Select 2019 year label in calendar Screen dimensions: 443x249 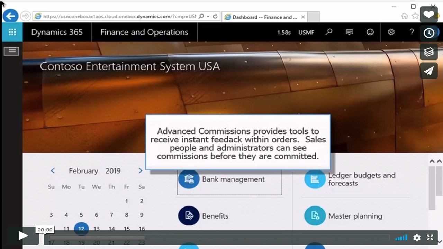[x=113, y=171]
